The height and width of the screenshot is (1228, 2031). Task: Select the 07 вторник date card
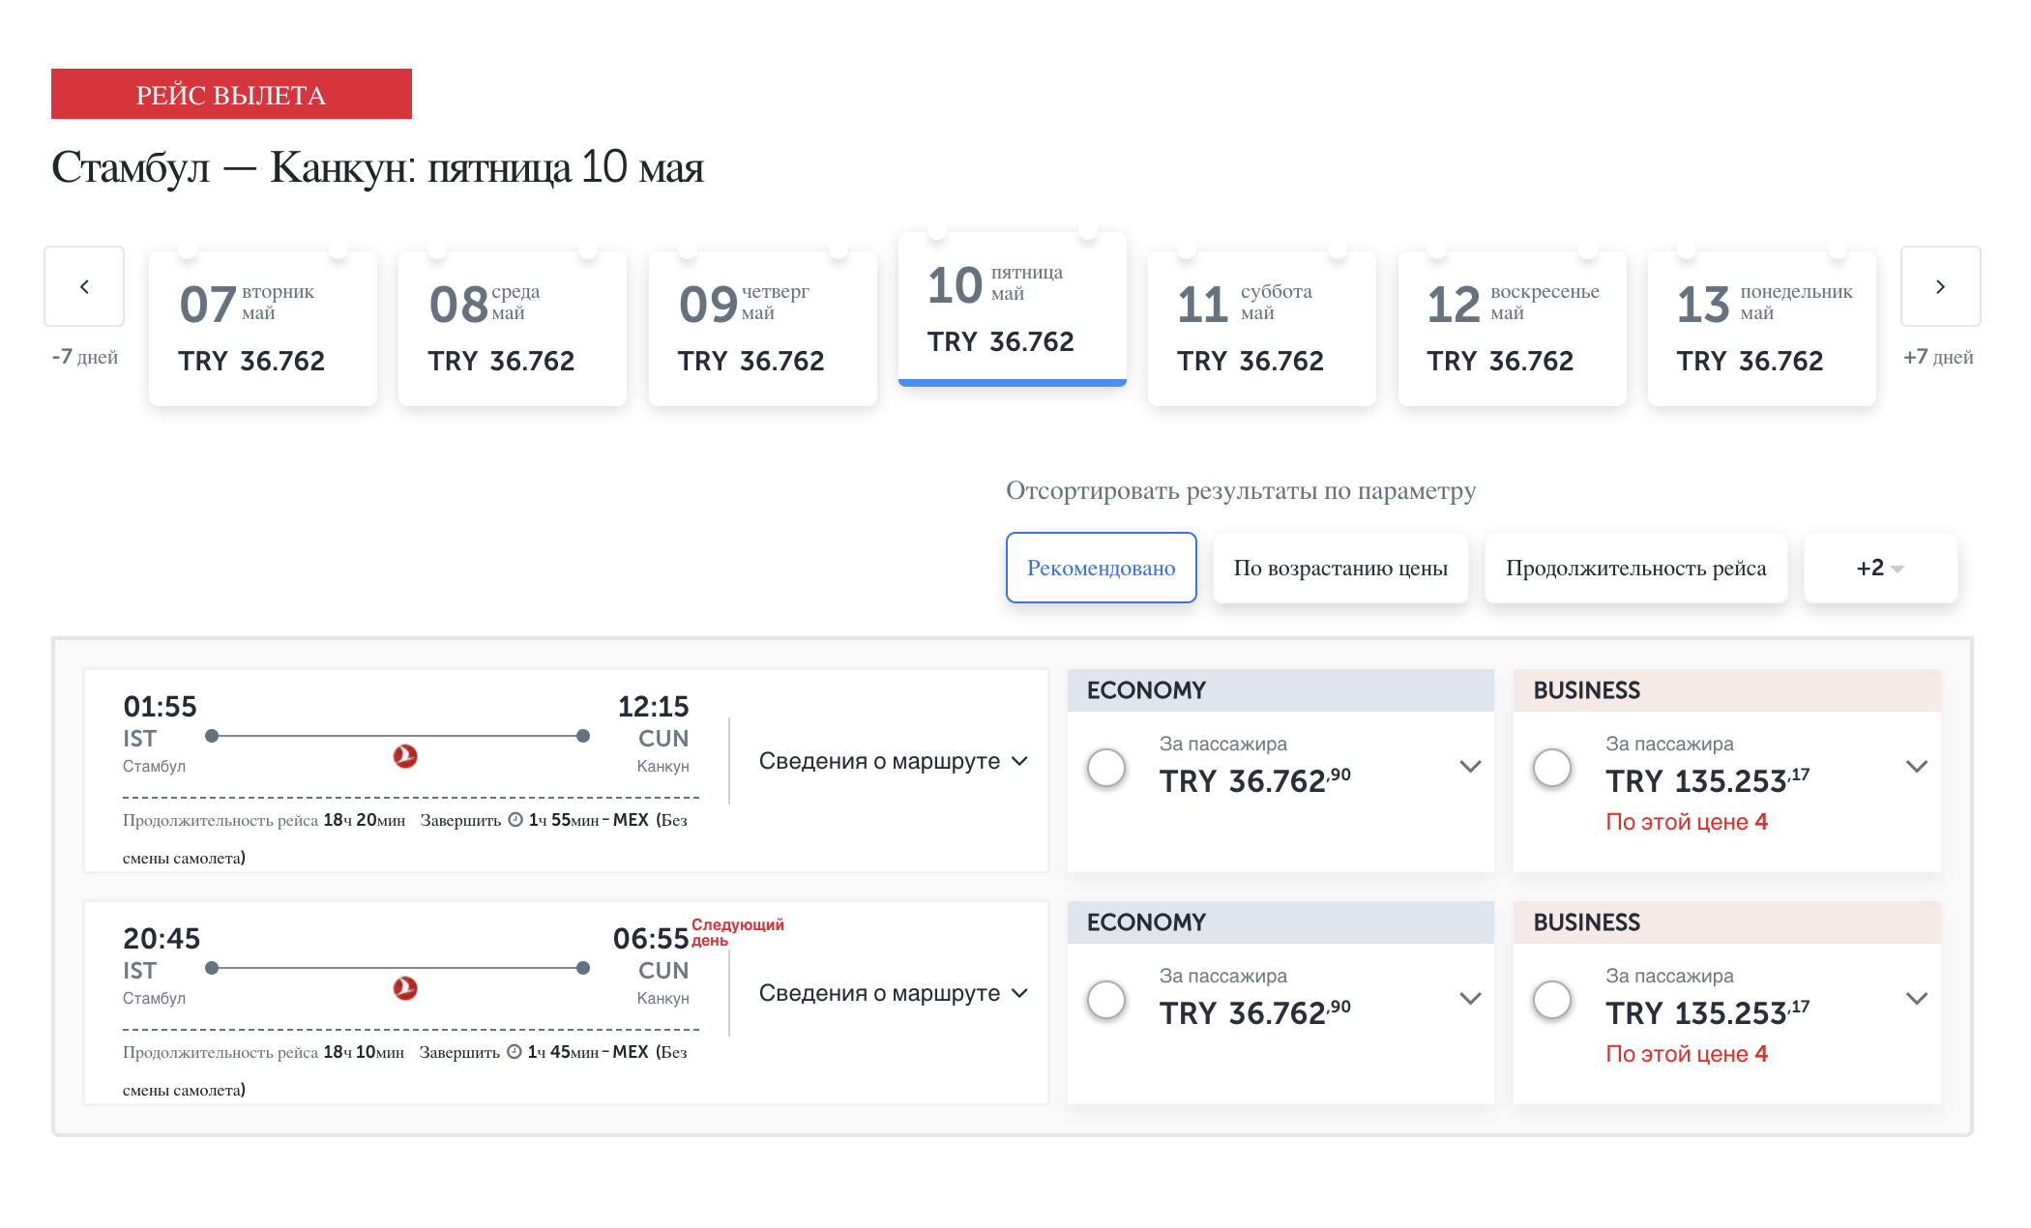263,329
